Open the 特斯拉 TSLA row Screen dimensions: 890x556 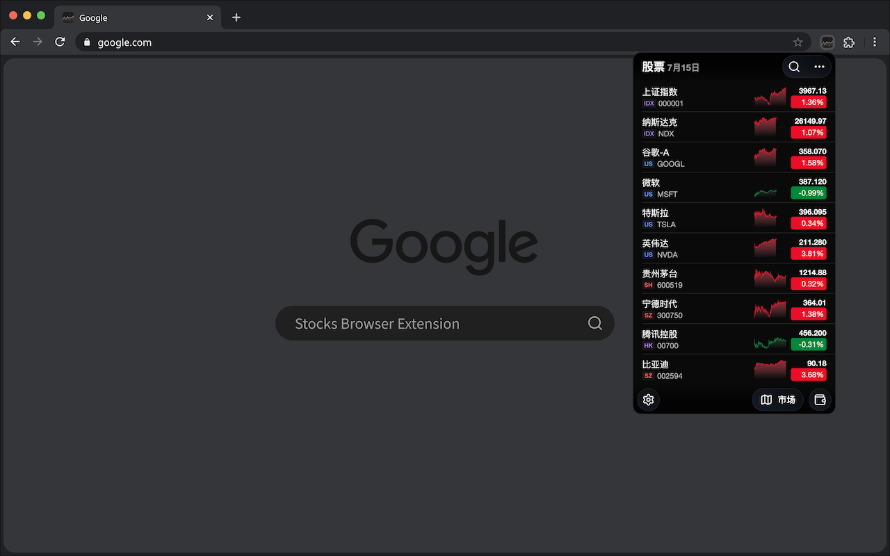(734, 218)
